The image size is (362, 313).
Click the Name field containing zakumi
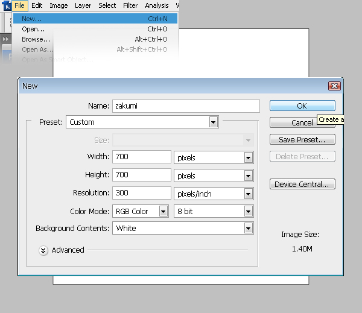click(x=185, y=106)
